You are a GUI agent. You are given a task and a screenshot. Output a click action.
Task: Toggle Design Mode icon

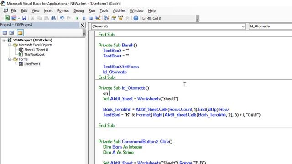click(98, 18)
